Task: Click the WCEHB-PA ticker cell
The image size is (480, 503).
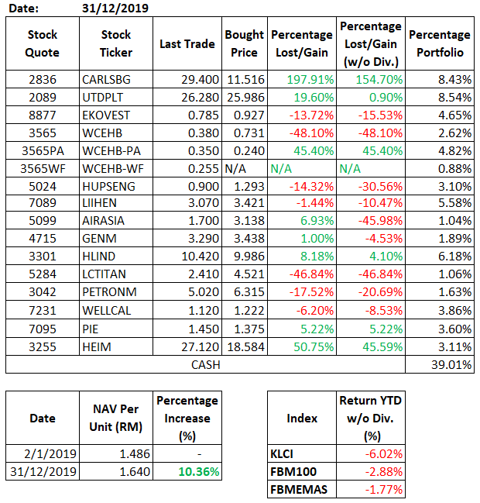Action: tap(116, 151)
